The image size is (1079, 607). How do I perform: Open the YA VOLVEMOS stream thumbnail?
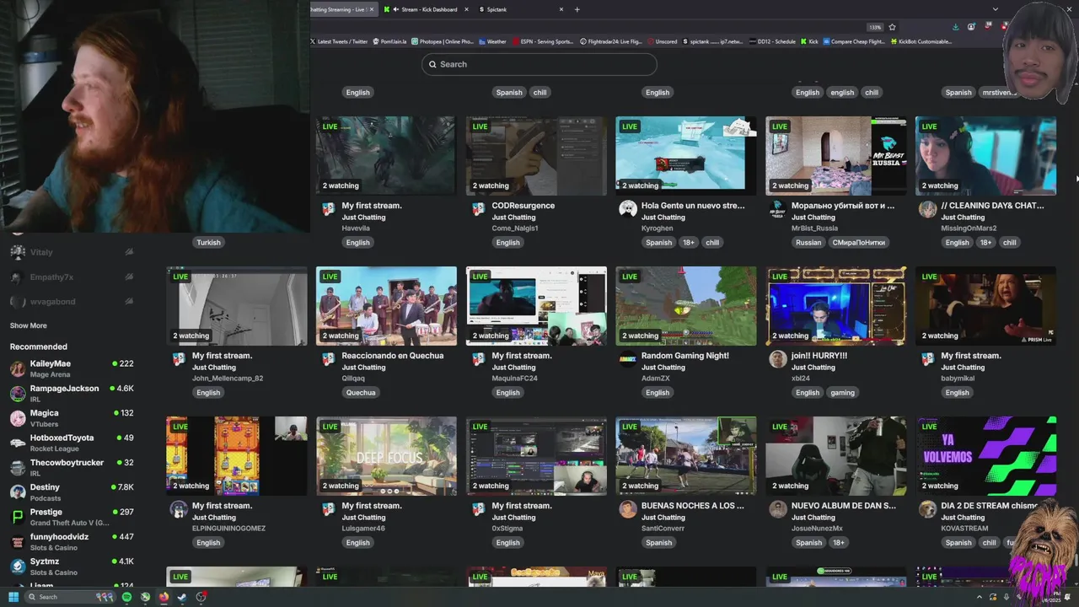985,456
